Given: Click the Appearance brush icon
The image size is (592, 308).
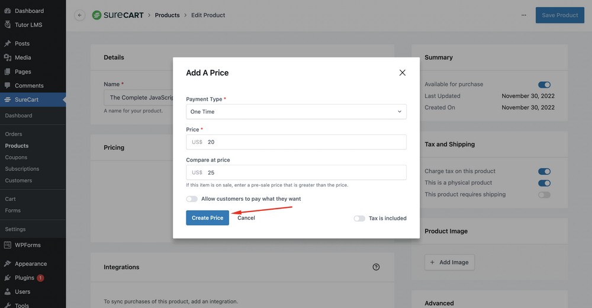Looking at the screenshot, I should click(8, 264).
